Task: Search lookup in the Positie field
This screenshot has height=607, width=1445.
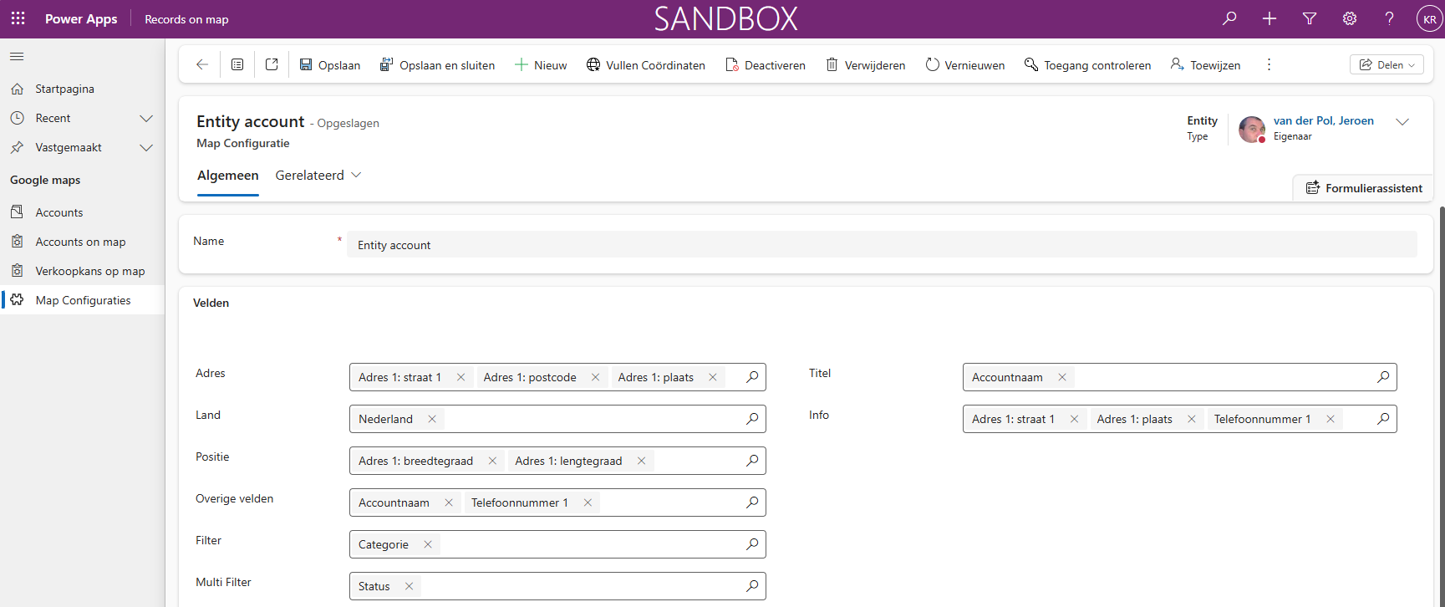Action: click(752, 461)
